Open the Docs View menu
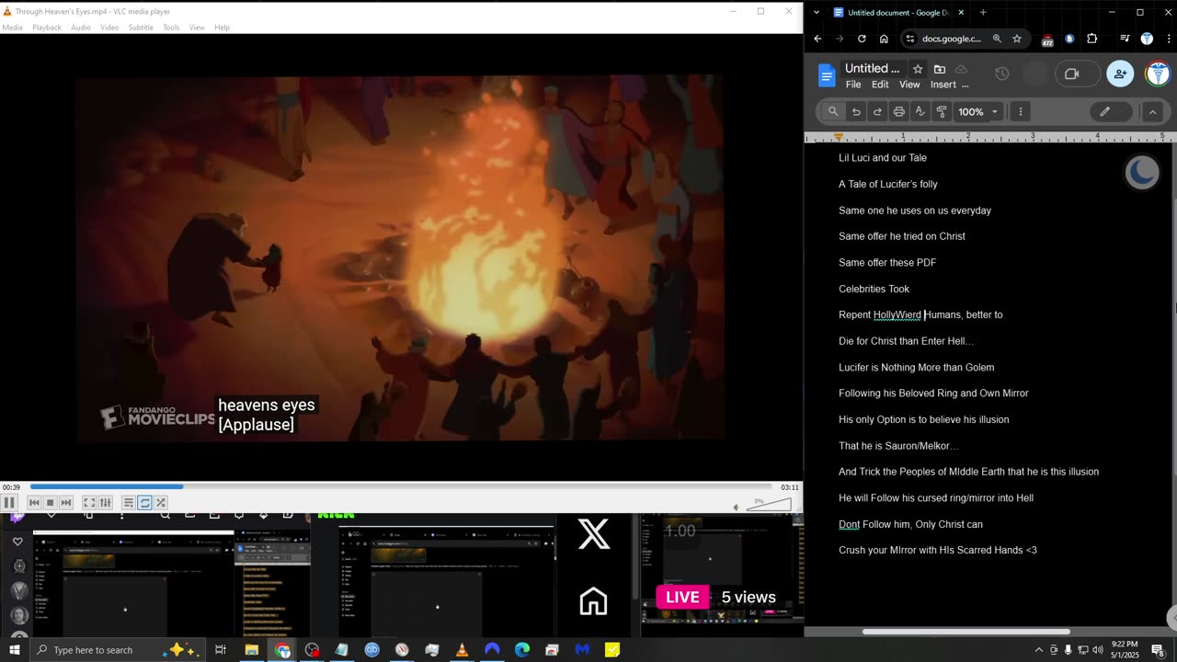The width and height of the screenshot is (1177, 662). tap(909, 85)
